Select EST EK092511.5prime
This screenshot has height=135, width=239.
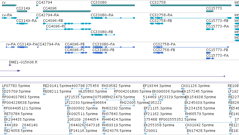pos(82,114)
